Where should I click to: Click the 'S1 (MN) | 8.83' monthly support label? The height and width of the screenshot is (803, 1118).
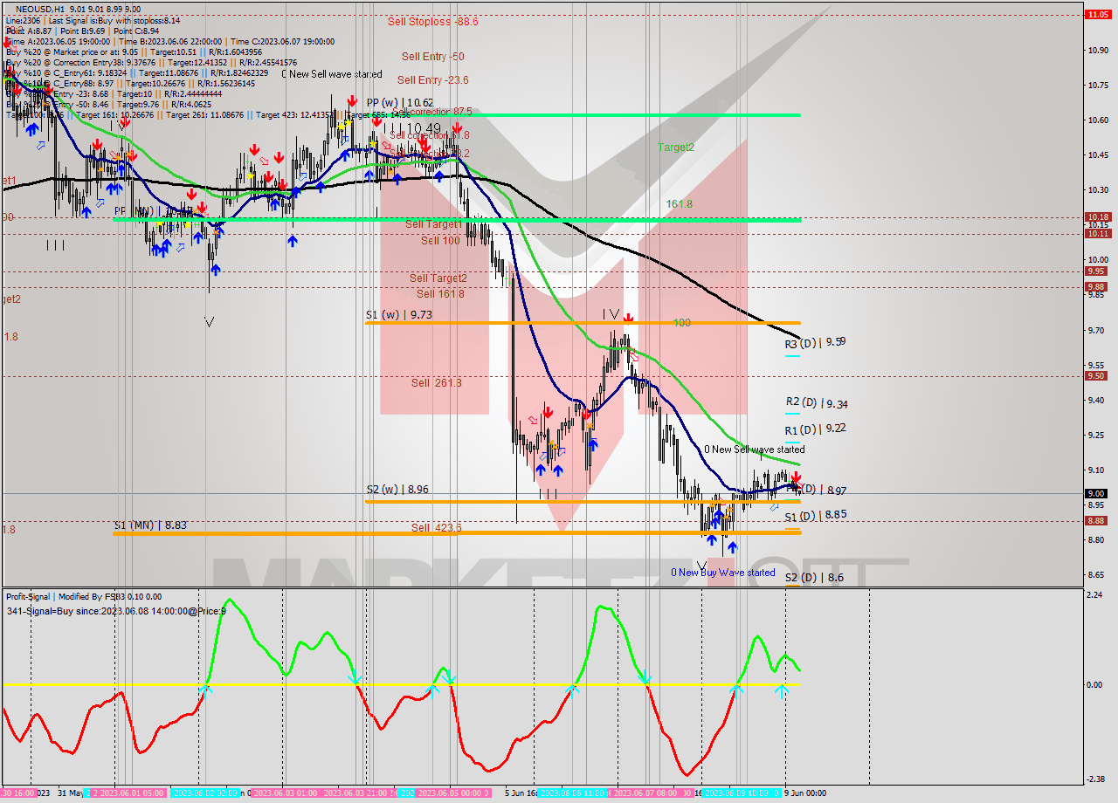(x=150, y=525)
